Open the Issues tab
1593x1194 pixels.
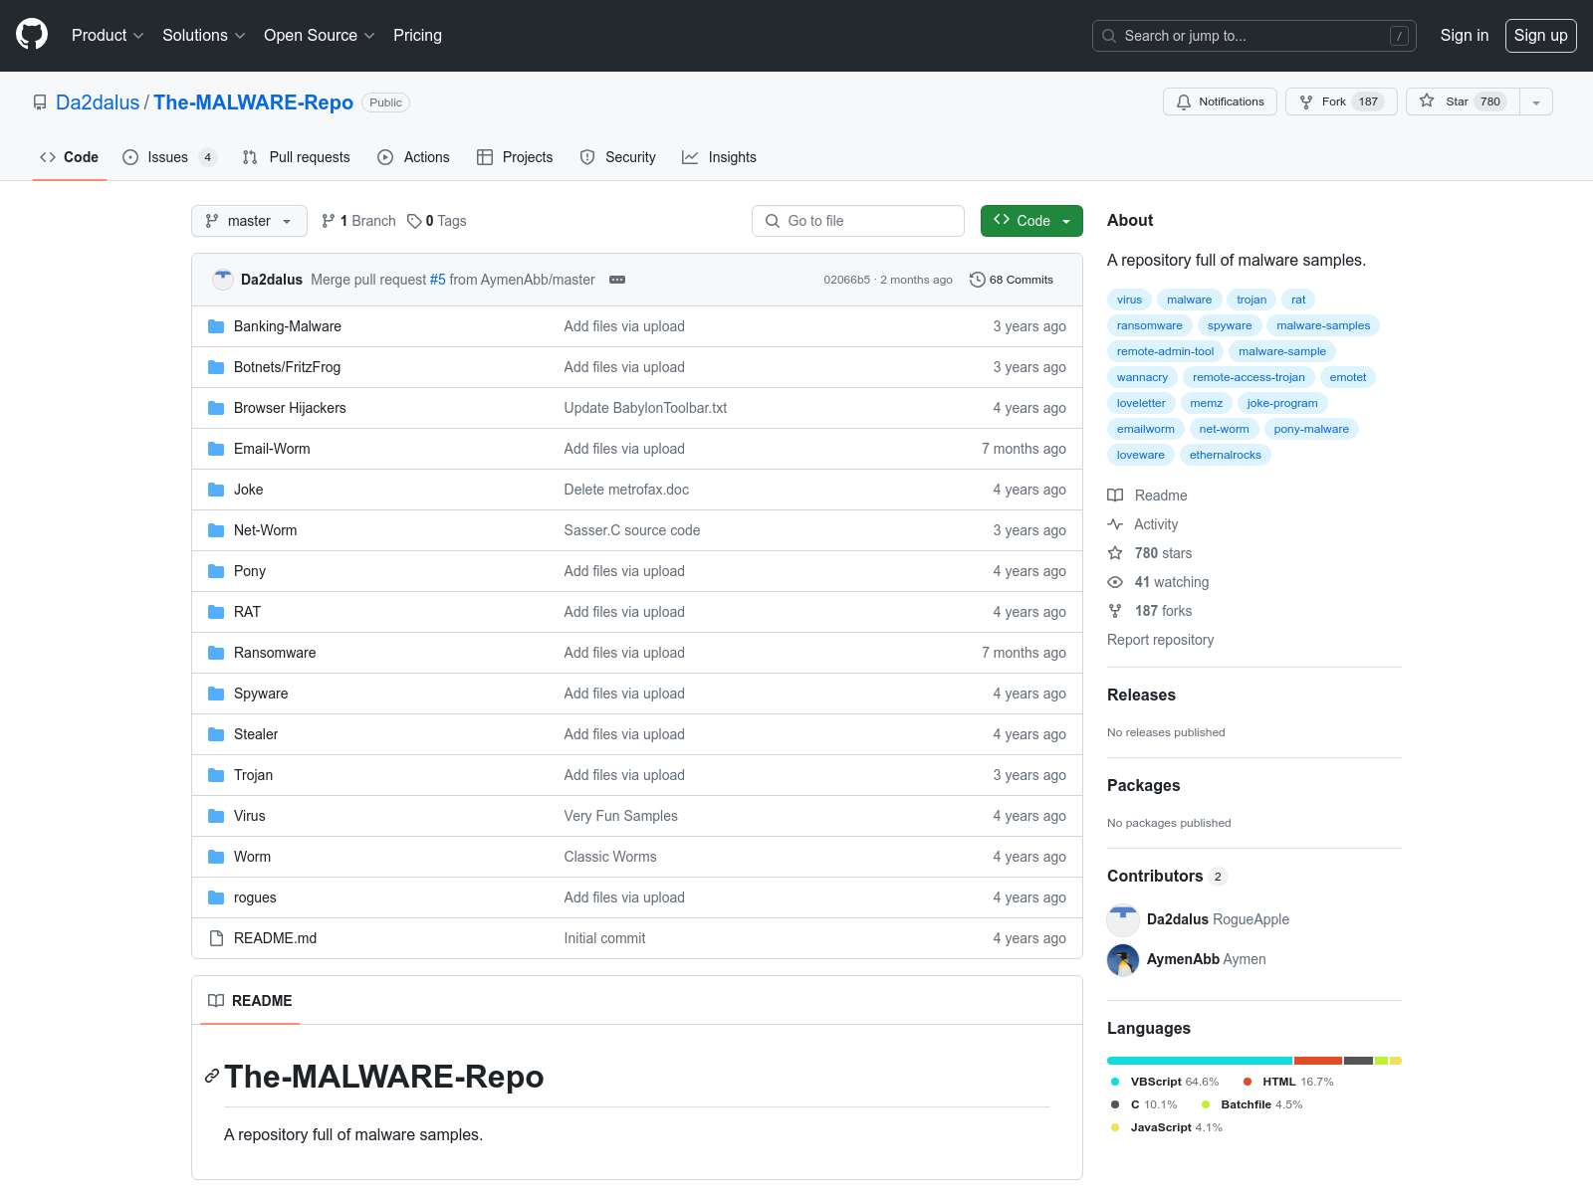[x=168, y=157]
